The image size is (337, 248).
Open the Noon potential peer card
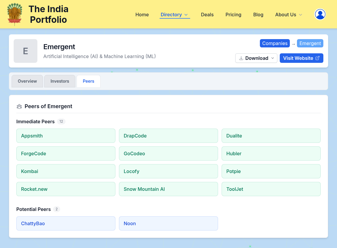coord(168,223)
